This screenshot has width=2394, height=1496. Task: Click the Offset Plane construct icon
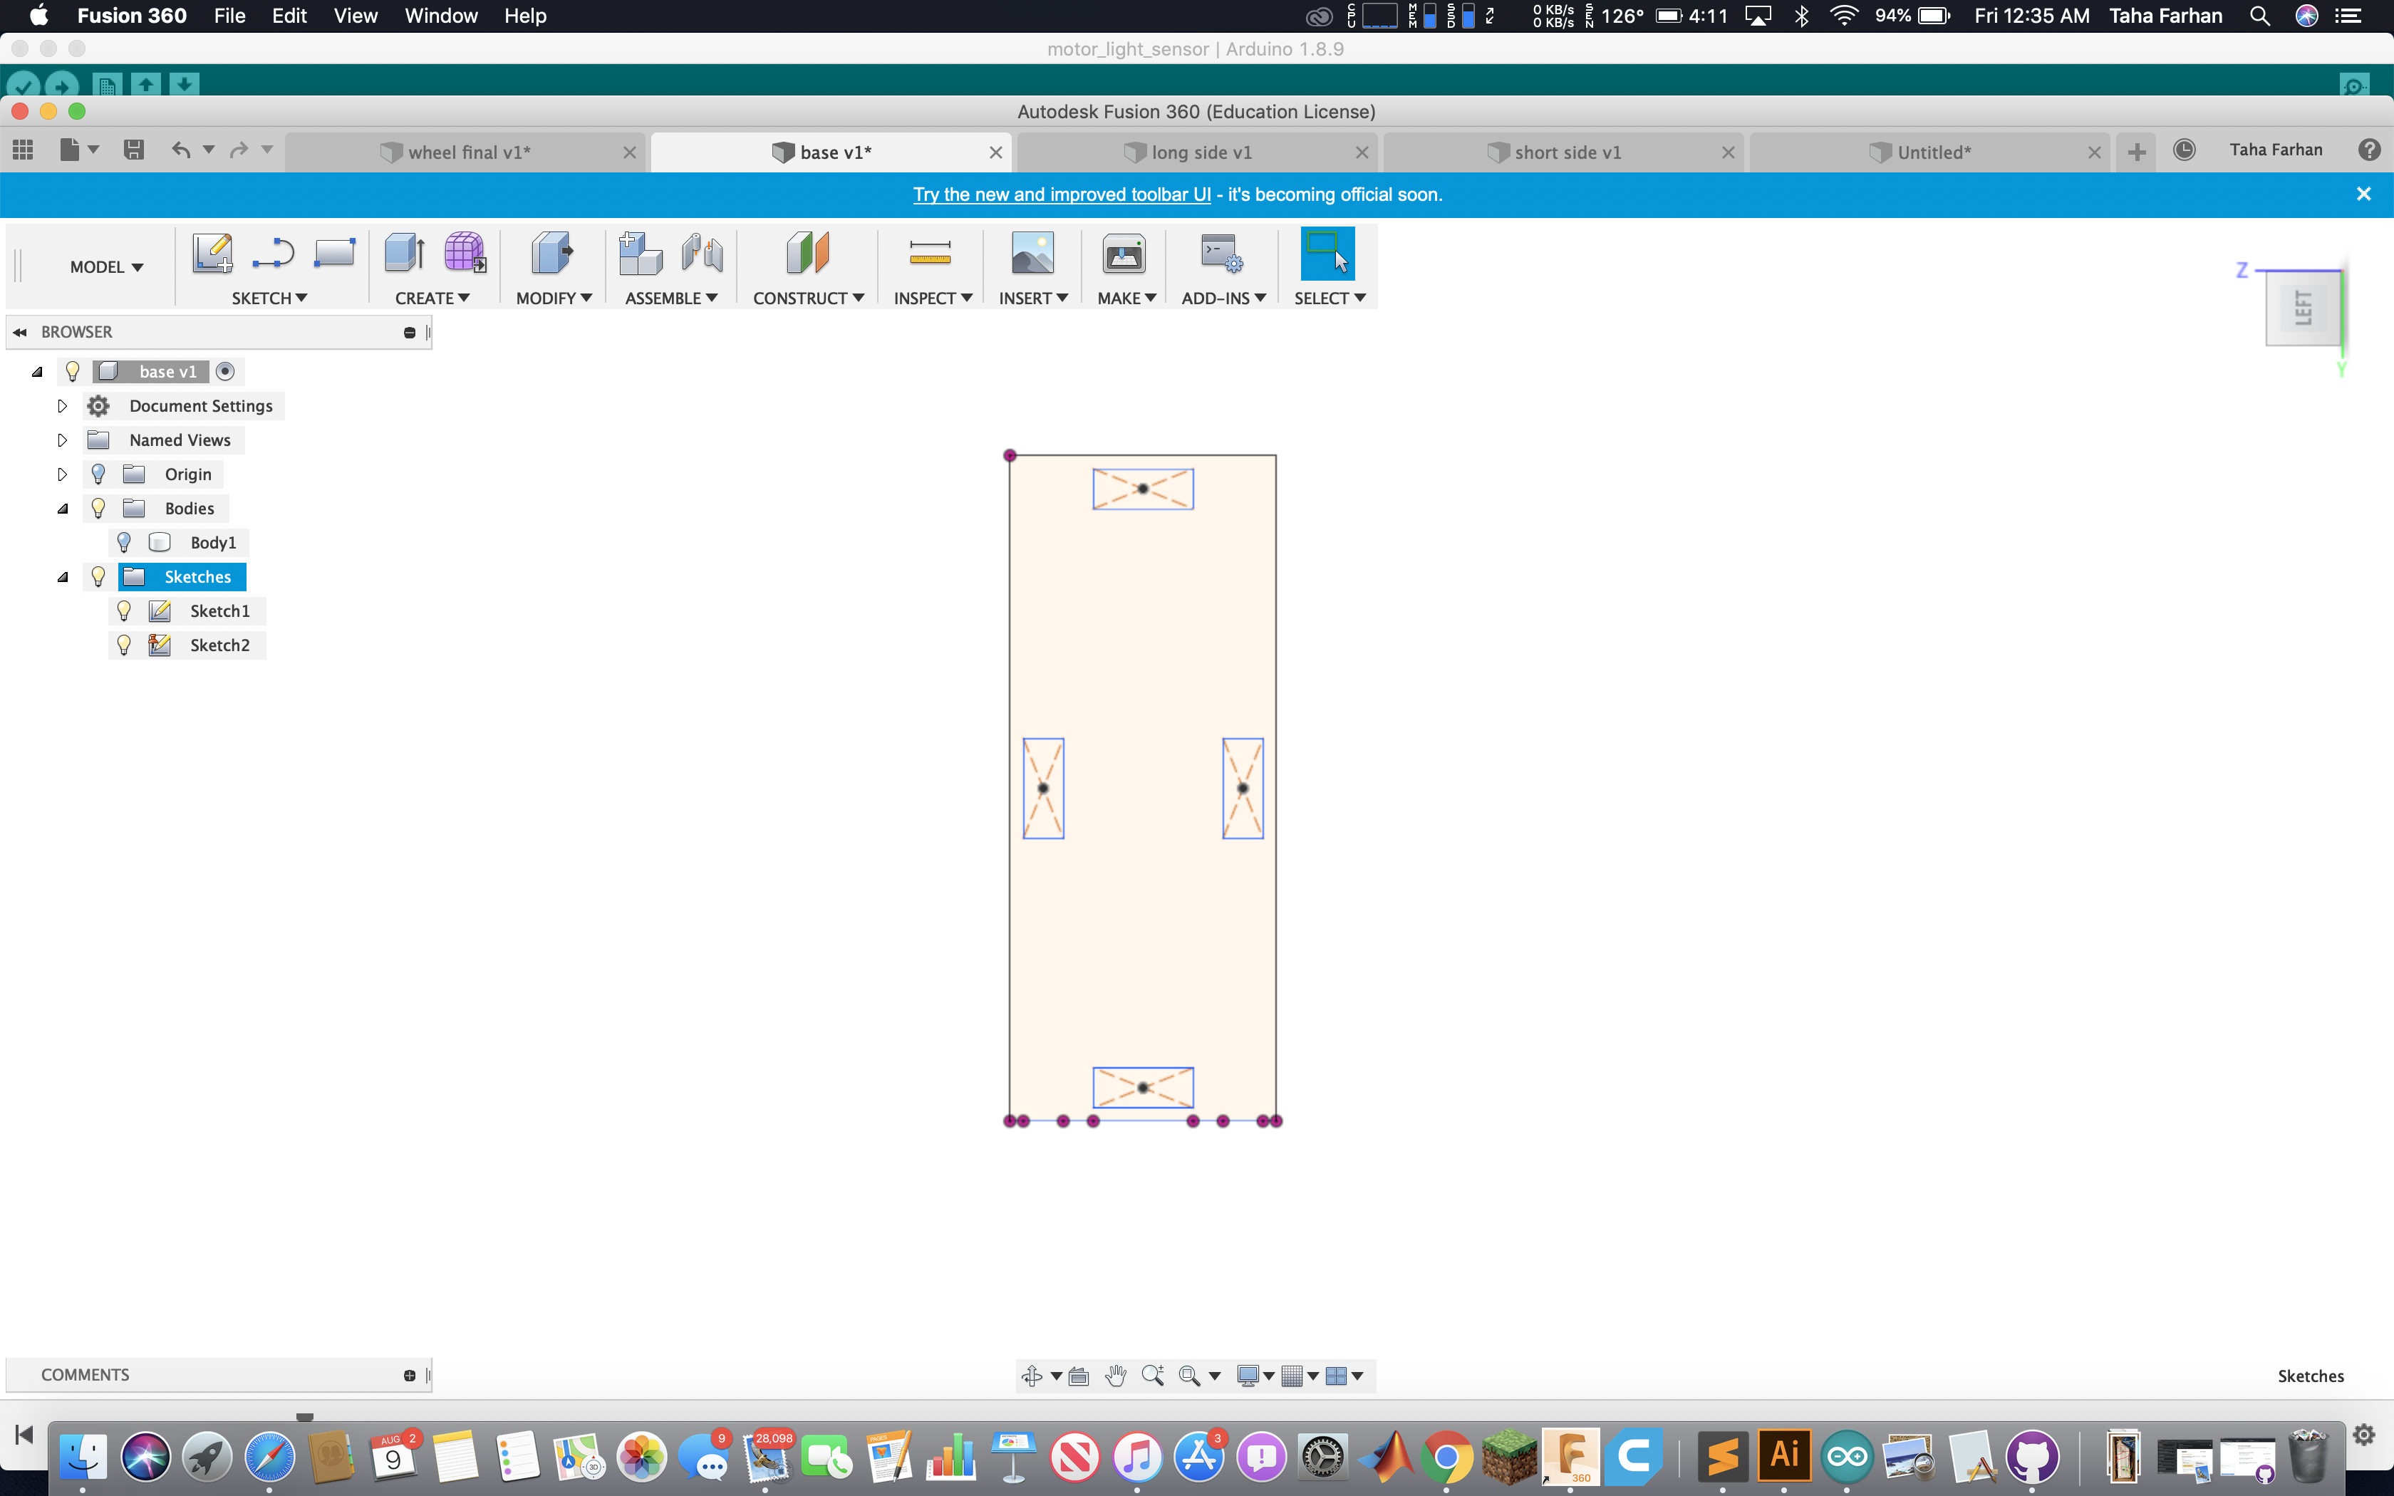(808, 254)
